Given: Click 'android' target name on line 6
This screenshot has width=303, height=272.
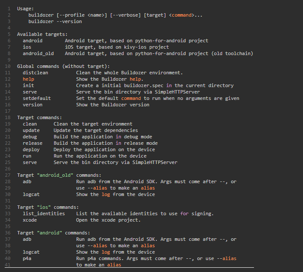Looking at the screenshot, I should (x=32, y=41).
